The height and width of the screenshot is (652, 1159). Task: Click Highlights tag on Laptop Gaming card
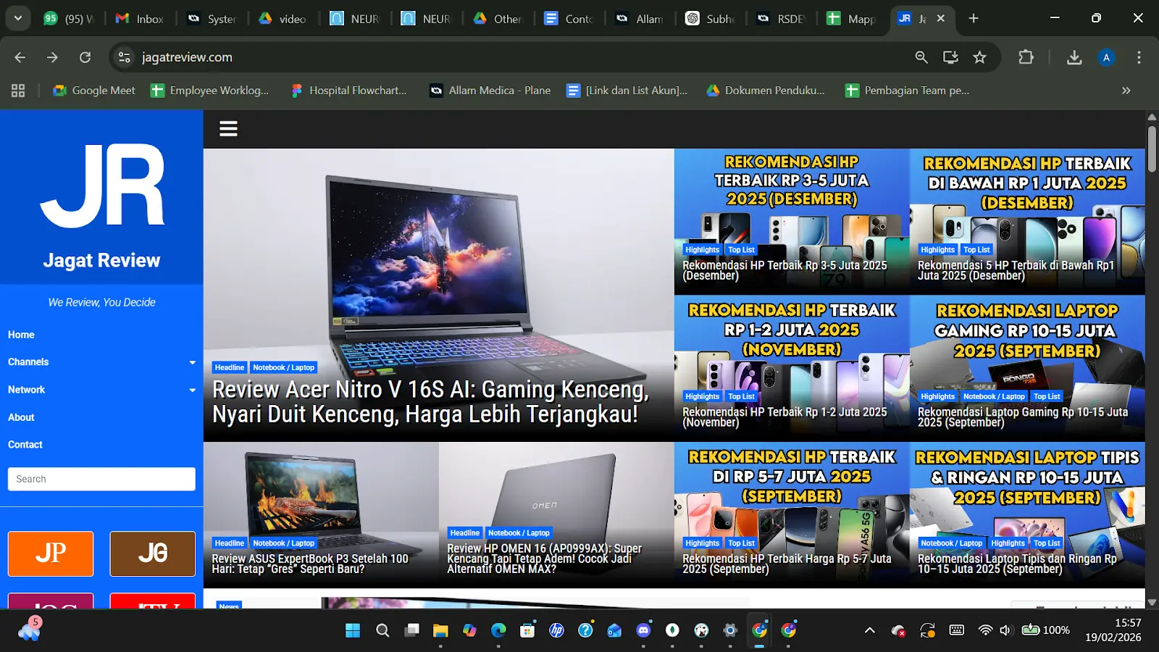tap(938, 397)
